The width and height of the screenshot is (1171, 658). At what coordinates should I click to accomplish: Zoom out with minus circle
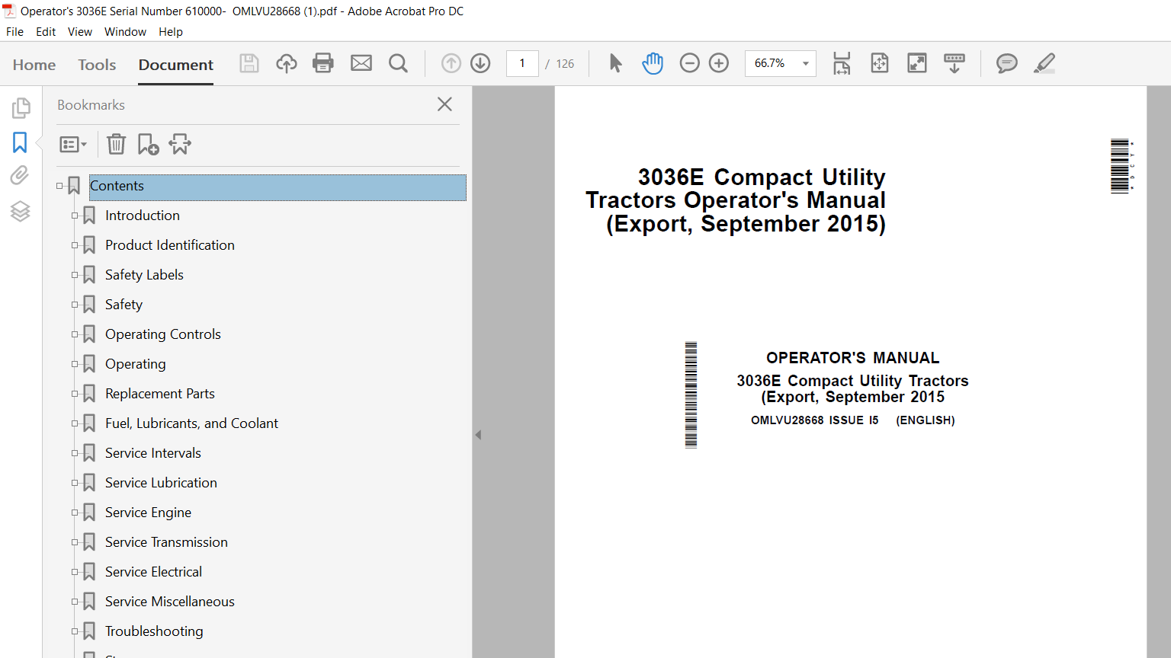[689, 63]
